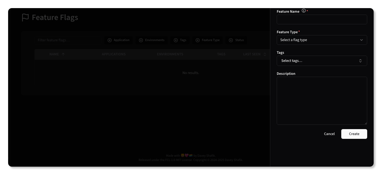Image resolution: width=385 pixels, height=178 pixels.
Task: Click the plus icon on the Environments filter
Action: coord(141,40)
